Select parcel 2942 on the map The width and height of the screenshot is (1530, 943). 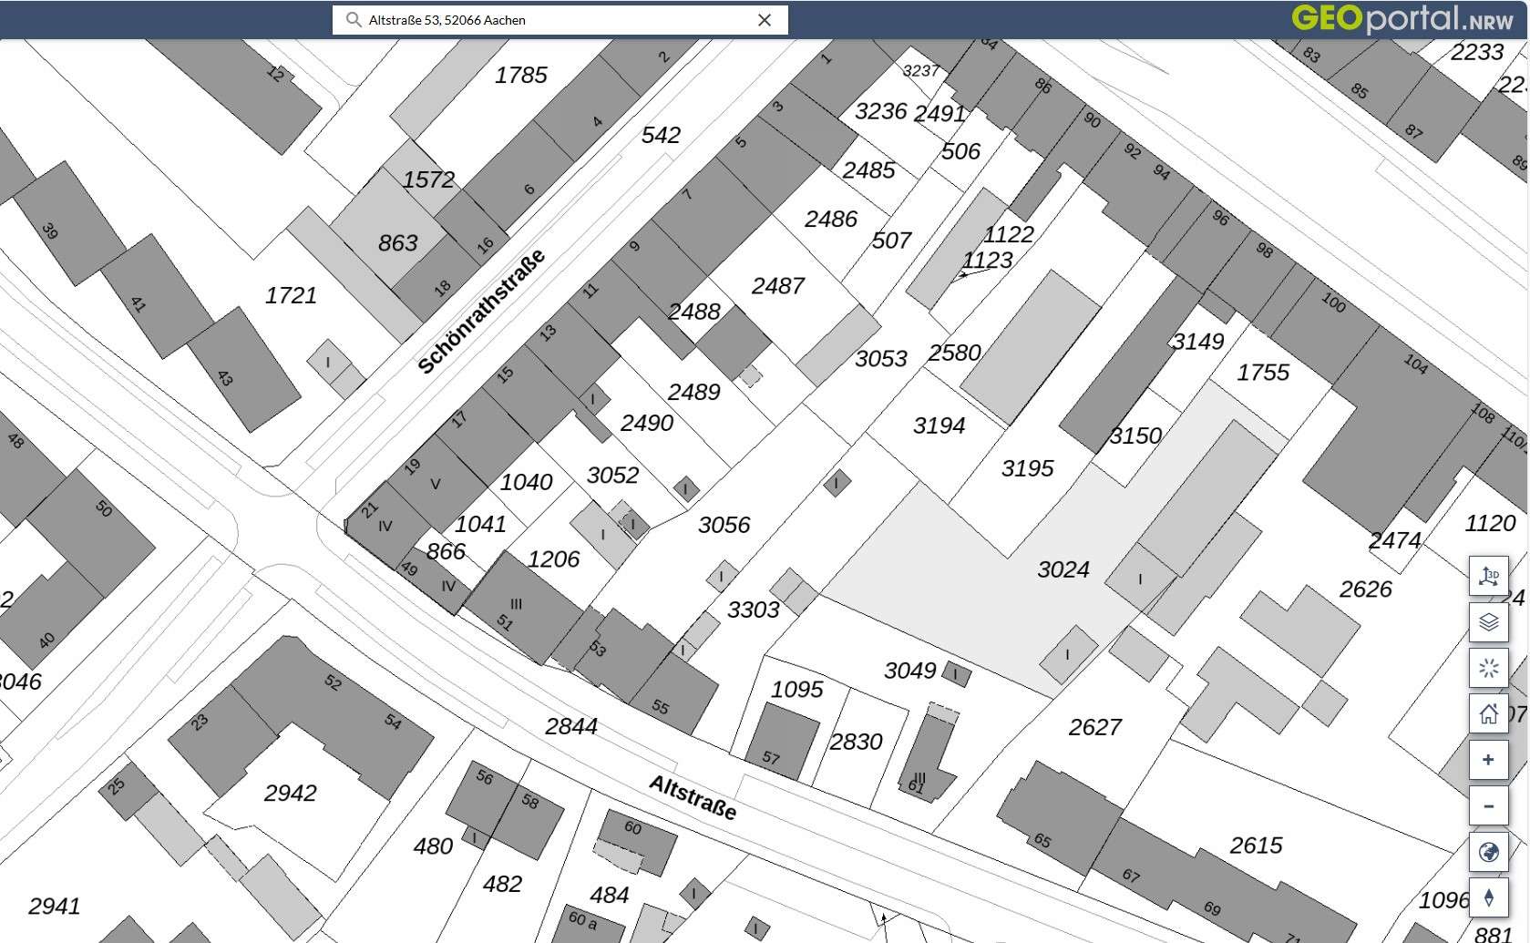(x=290, y=794)
